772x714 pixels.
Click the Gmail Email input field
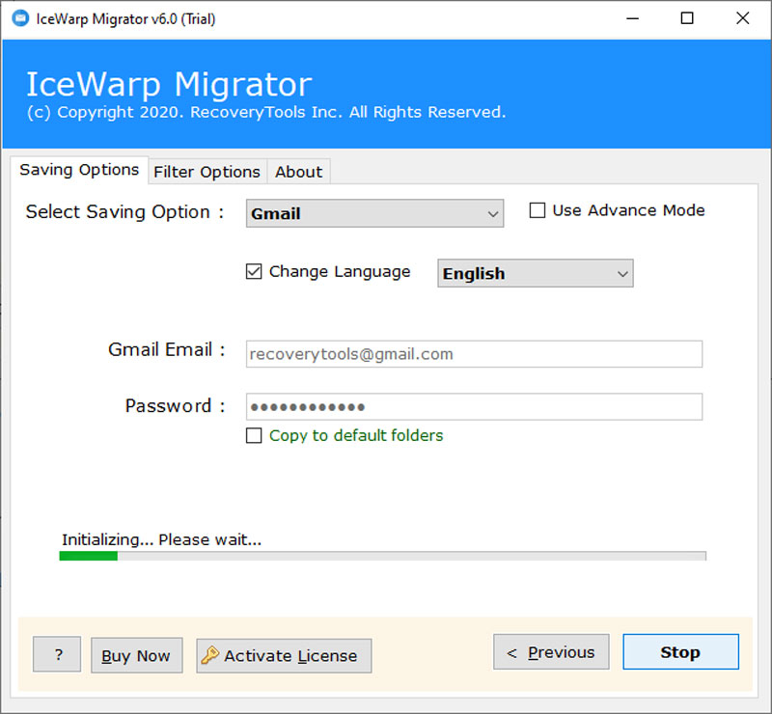pos(474,354)
